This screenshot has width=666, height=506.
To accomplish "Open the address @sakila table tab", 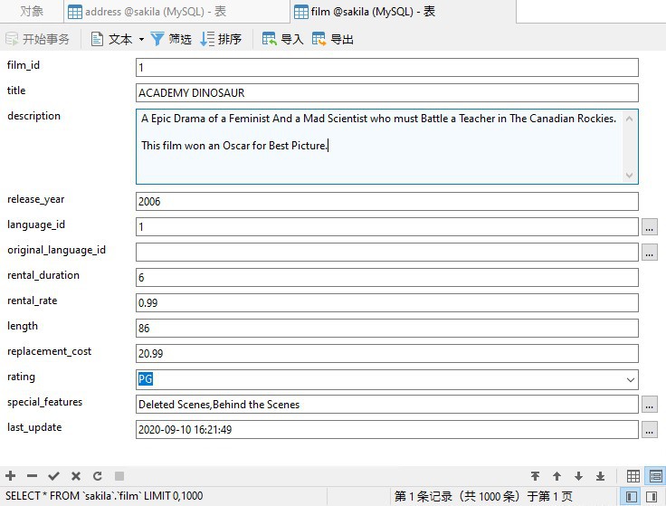I will pos(177,12).
